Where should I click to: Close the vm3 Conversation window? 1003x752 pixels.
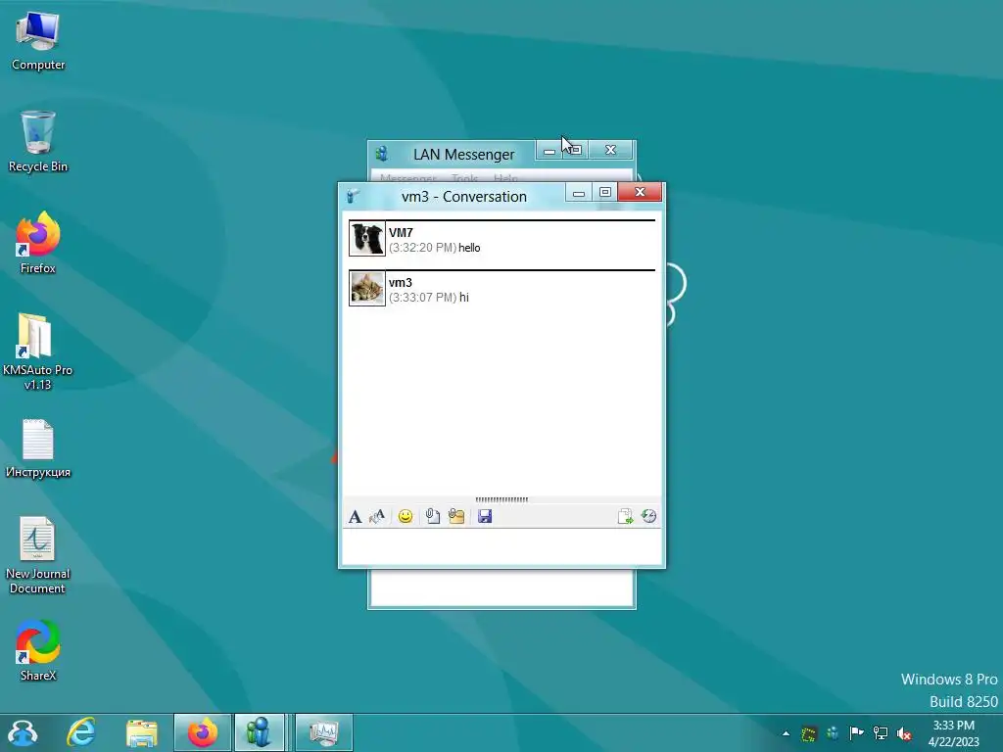click(640, 193)
